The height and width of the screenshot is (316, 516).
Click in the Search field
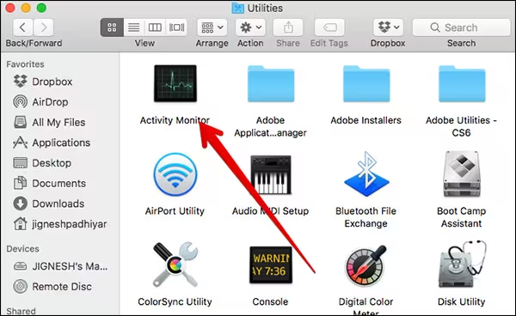[x=461, y=27]
